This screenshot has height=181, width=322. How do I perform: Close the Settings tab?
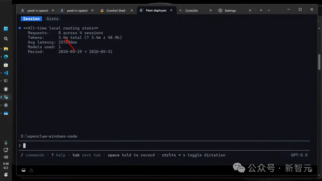click(x=250, y=10)
